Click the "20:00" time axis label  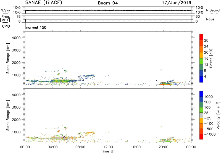click(163, 147)
